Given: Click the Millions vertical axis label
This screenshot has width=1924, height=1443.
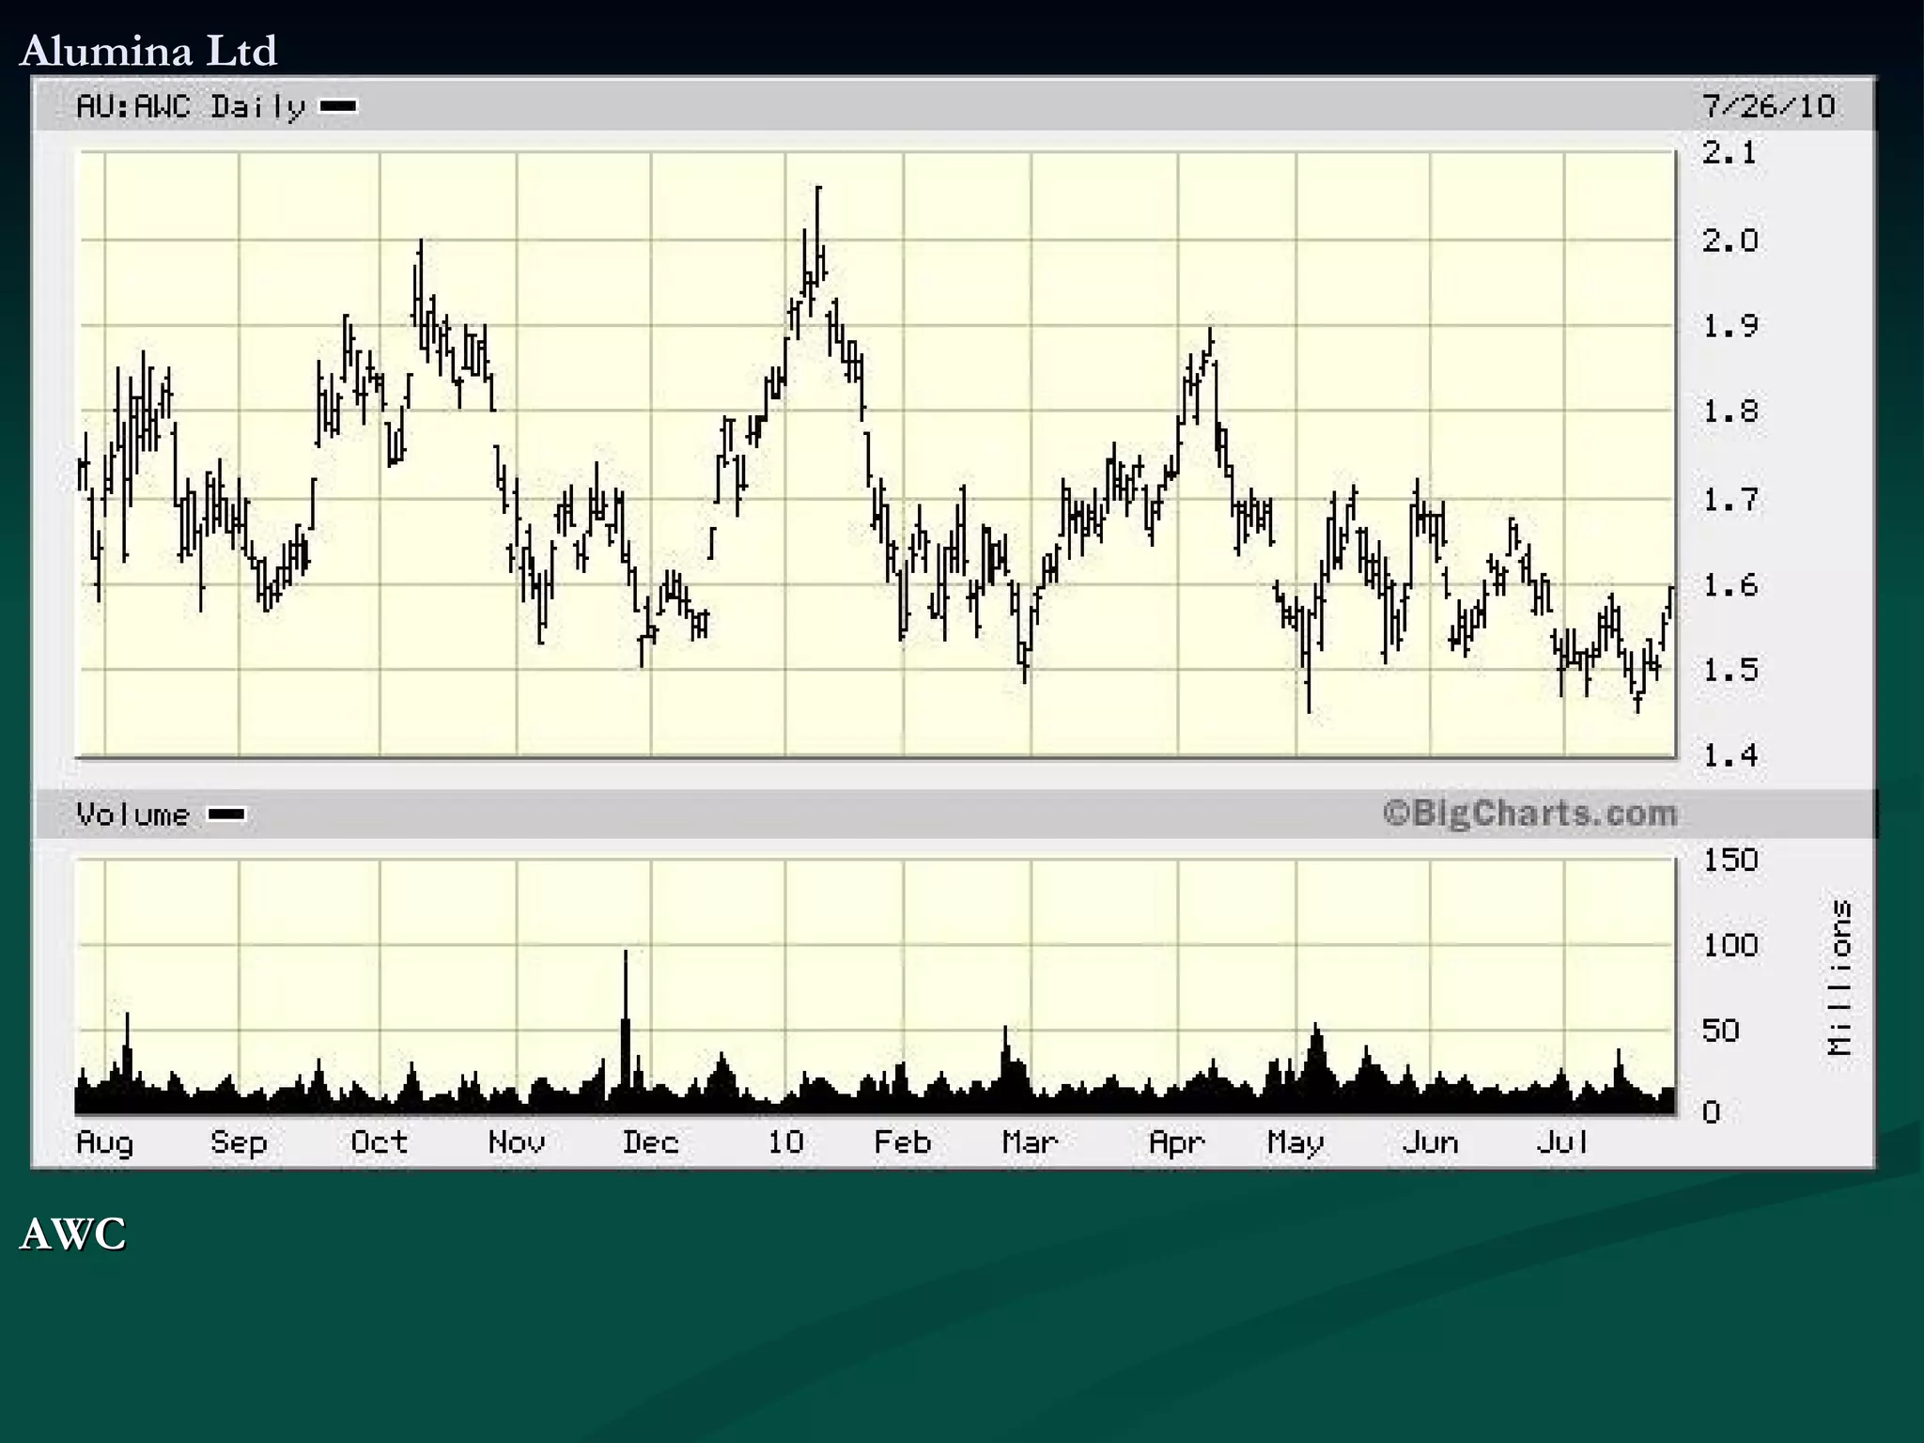Looking at the screenshot, I should tap(1840, 977).
